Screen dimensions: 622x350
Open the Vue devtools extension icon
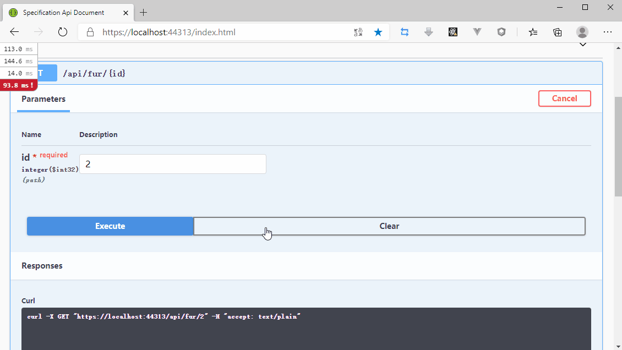(x=477, y=32)
